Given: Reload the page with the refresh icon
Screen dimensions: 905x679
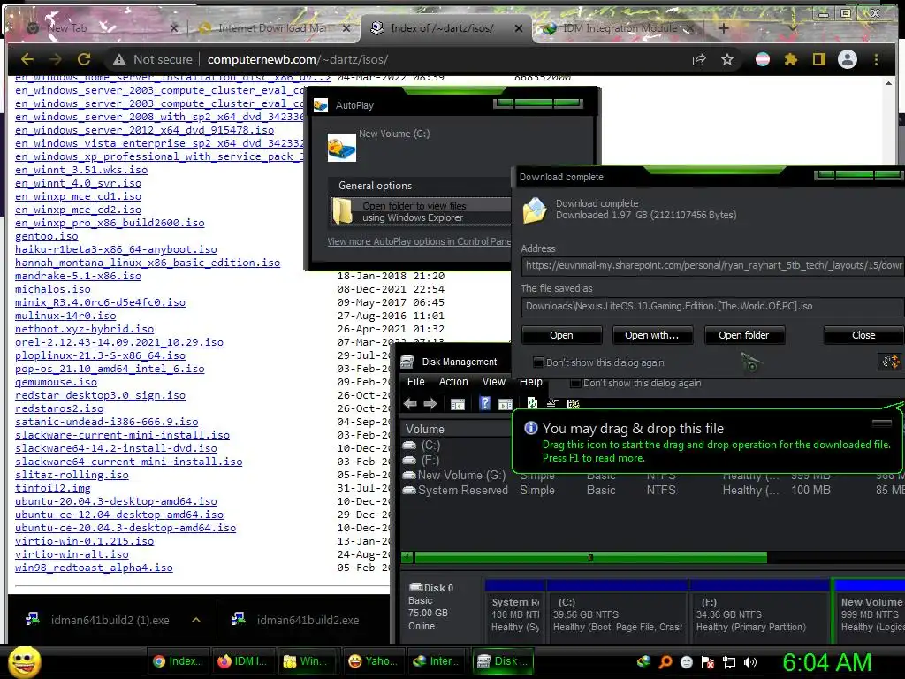Looking at the screenshot, I should [84, 59].
